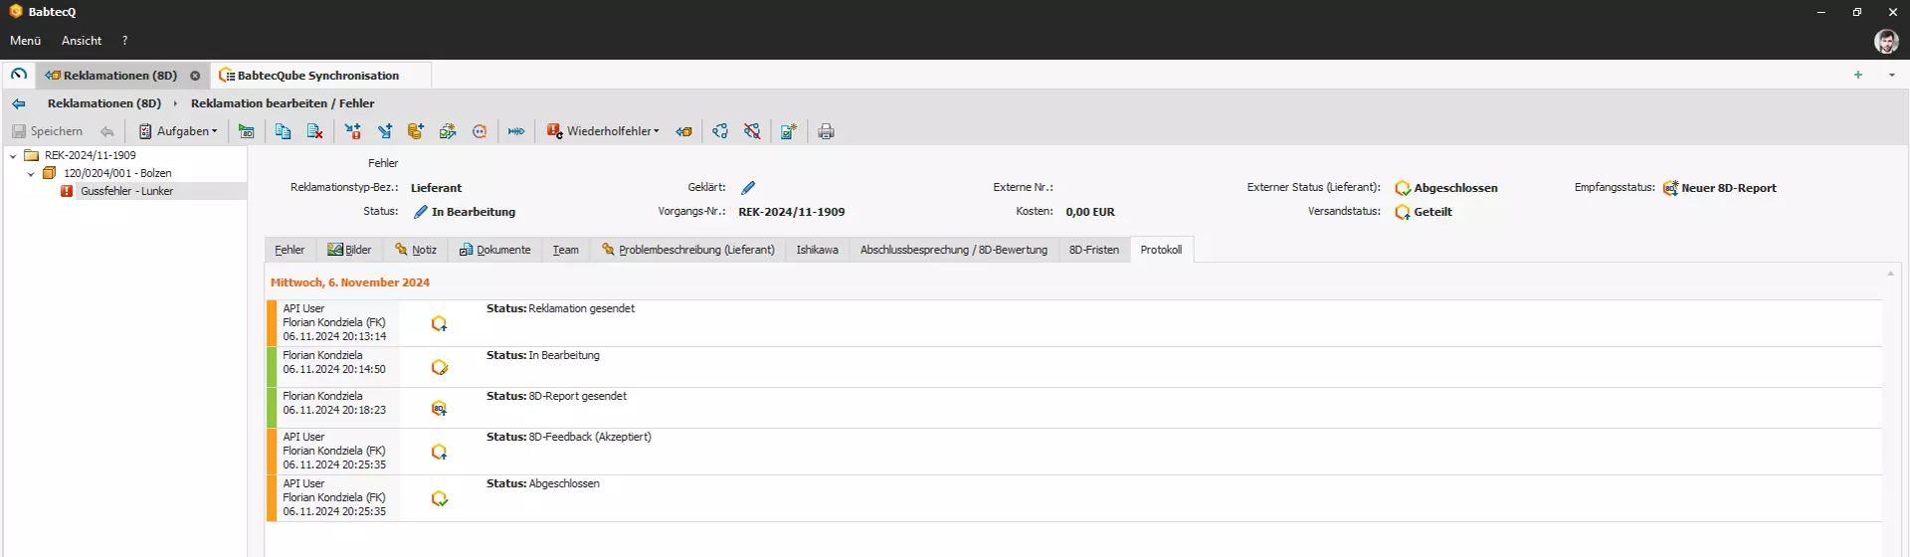Click the date header Mittwoch, 6. November 2024
Image resolution: width=1910 pixels, height=557 pixels.
point(350,282)
